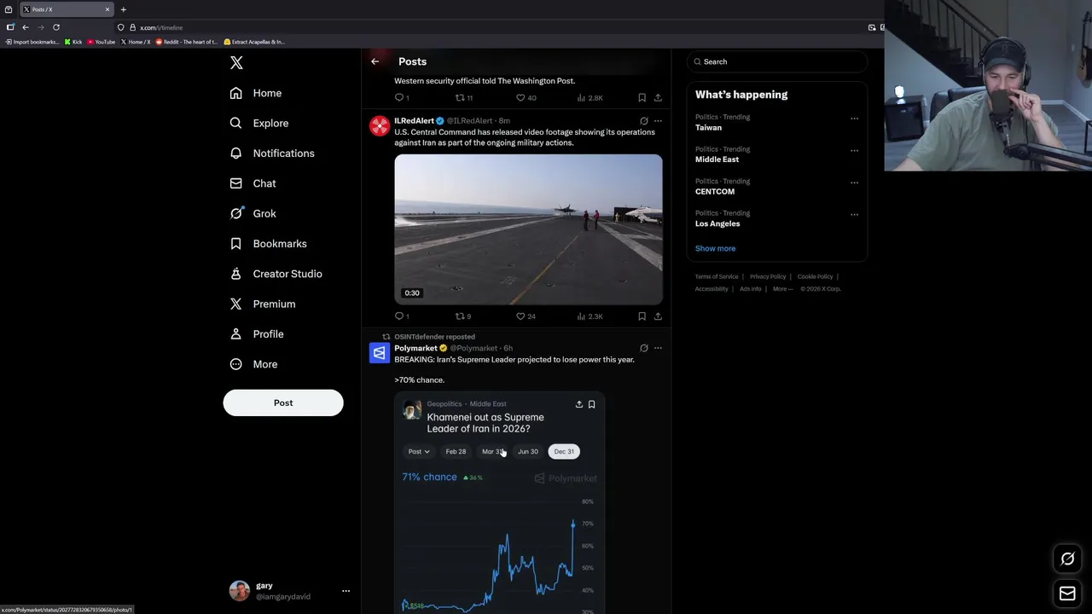The width and height of the screenshot is (1092, 614).
Task: Play the aircraft carrier video
Action: tap(528, 229)
